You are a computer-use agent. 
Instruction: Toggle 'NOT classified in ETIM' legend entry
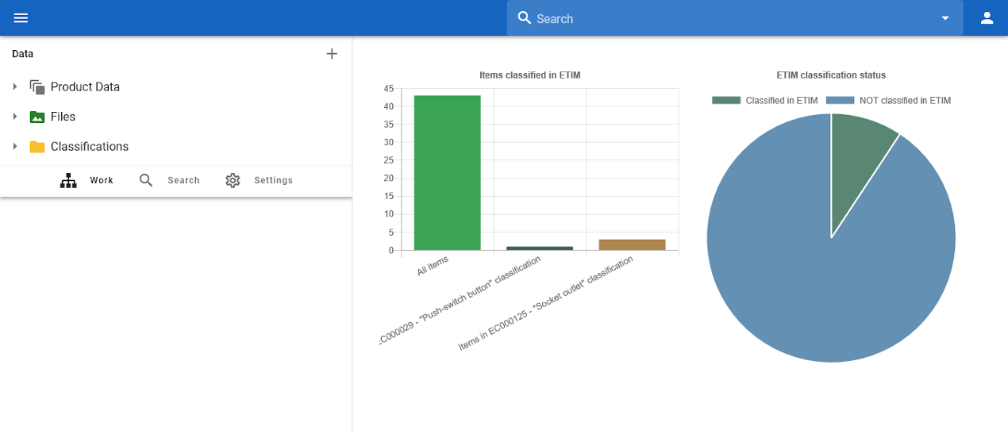888,101
